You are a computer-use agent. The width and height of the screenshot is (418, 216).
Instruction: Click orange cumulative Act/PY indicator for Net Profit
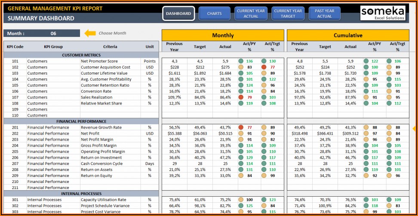tap(366, 133)
